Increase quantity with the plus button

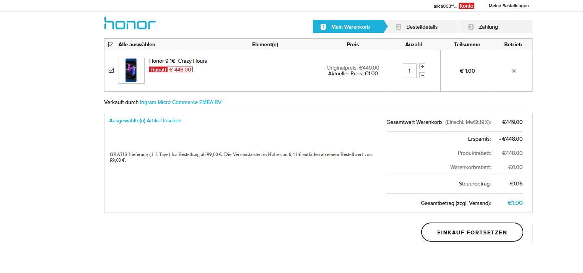click(x=422, y=67)
